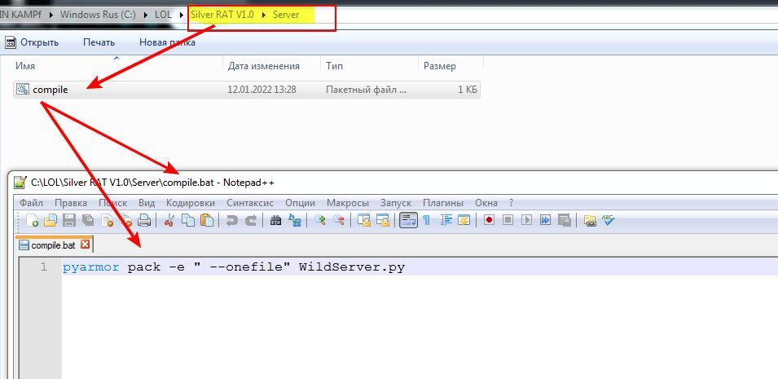Expand arrow after Silver RAT V1.0 breadcrumb
The image size is (778, 379).
point(263,15)
